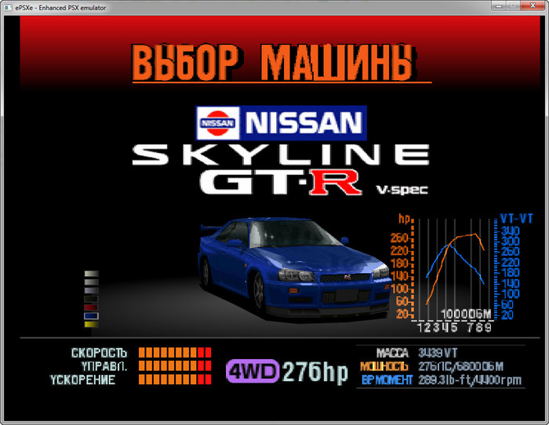
Task: Choose the topmost white color swatch
Action: coord(91,274)
